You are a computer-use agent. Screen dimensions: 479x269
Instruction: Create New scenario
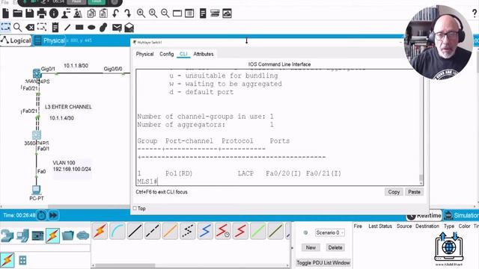click(x=311, y=247)
